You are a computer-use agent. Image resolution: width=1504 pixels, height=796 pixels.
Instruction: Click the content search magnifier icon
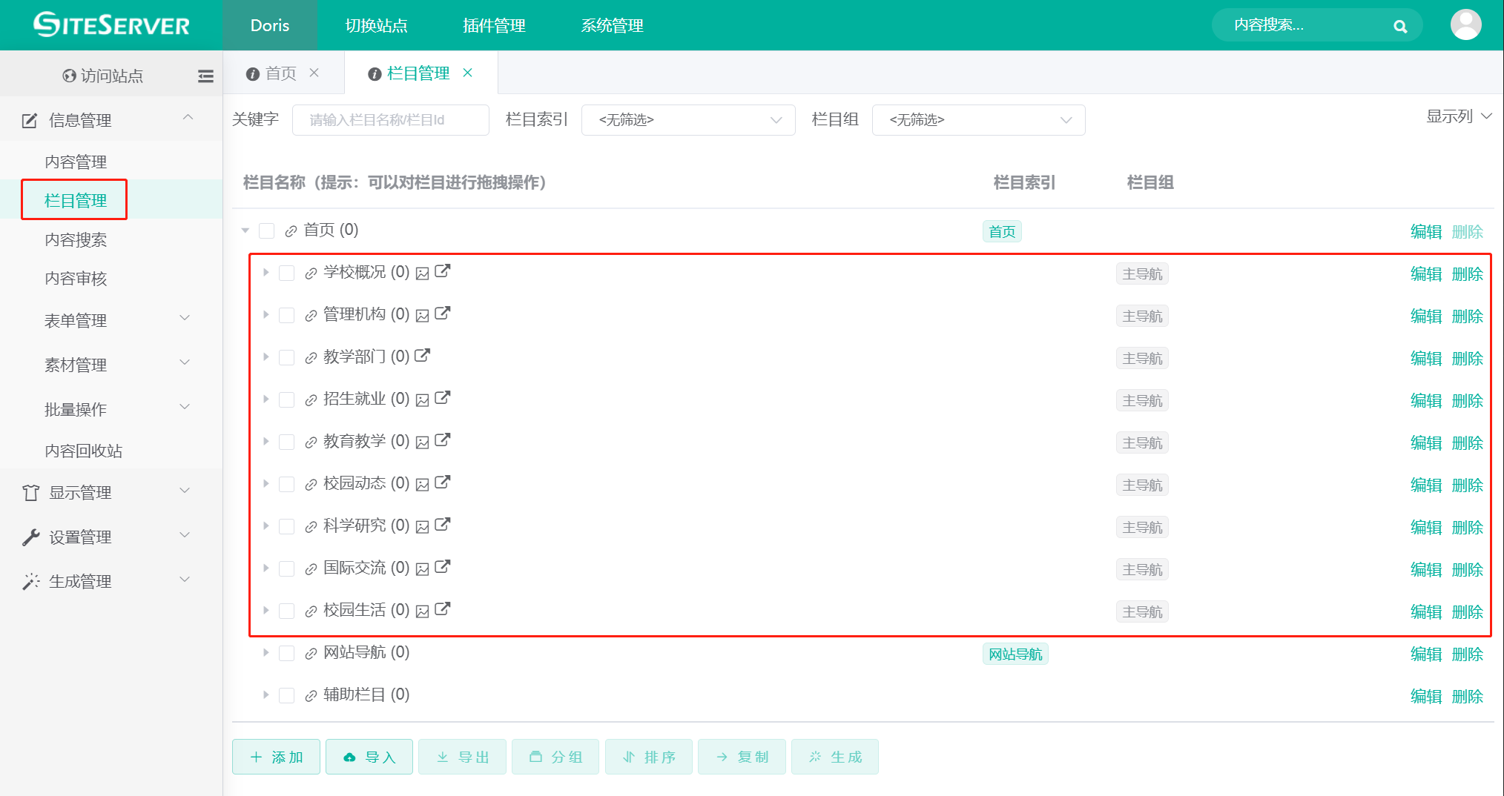tap(1400, 25)
